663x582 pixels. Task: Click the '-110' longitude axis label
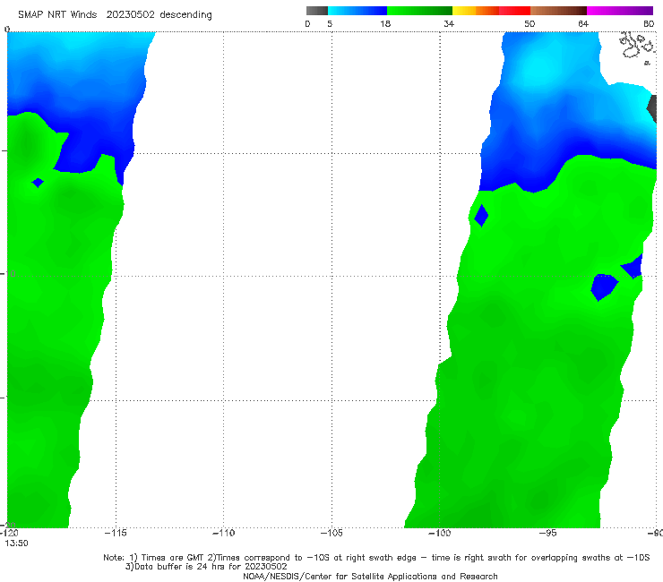pyautogui.click(x=223, y=534)
